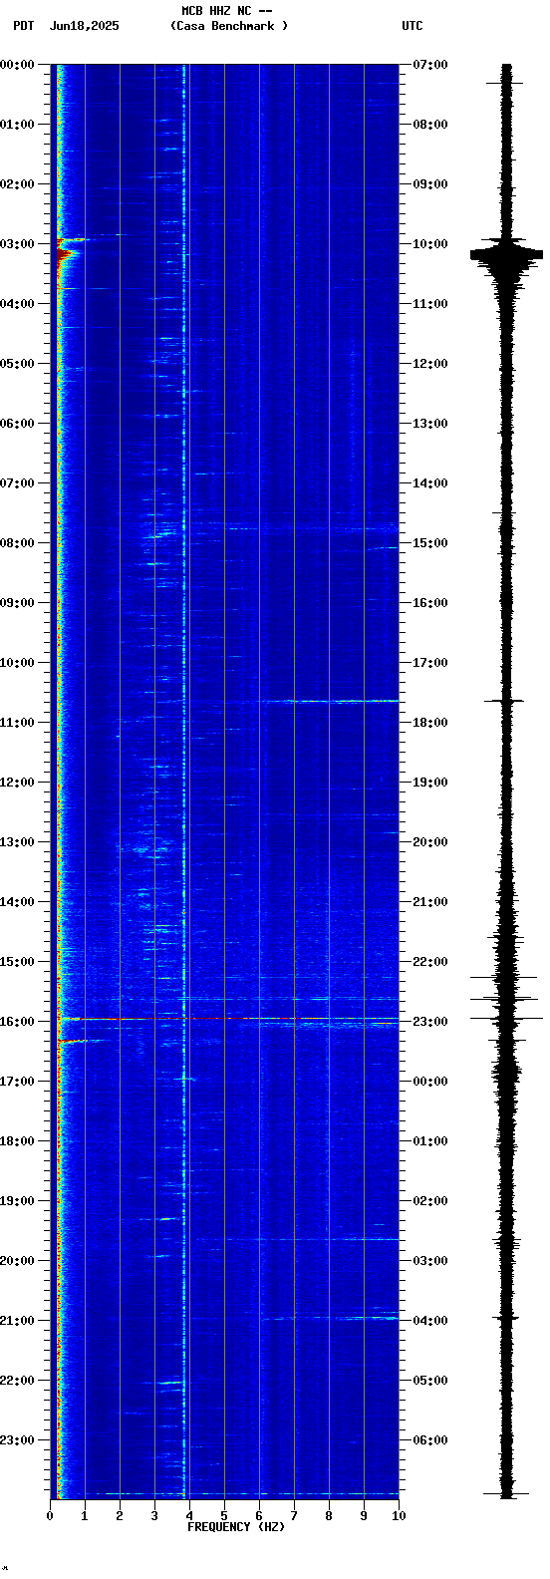
Task: Click the 8 Hz frequency tick label
Action: coord(329,1516)
